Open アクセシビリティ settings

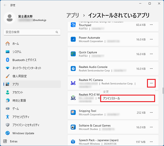pos(32,117)
